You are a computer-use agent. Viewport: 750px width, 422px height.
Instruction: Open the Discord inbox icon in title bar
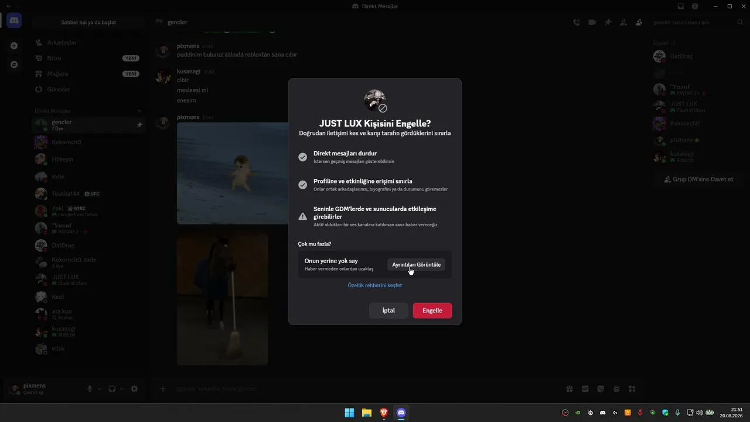point(681,6)
